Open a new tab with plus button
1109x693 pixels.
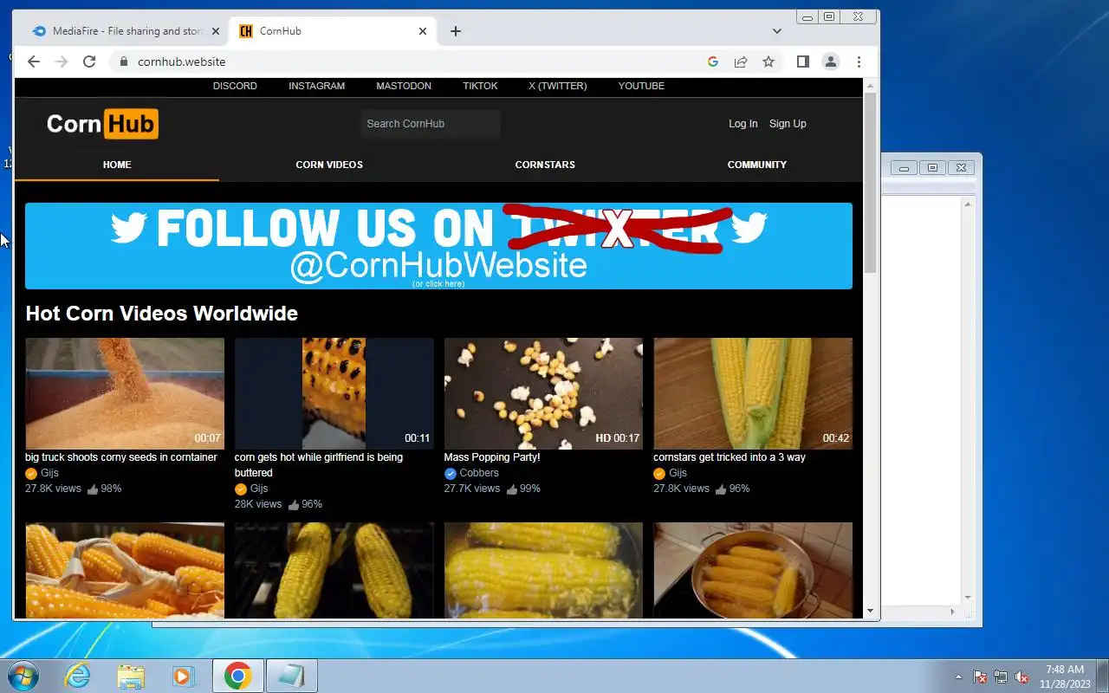456,31
